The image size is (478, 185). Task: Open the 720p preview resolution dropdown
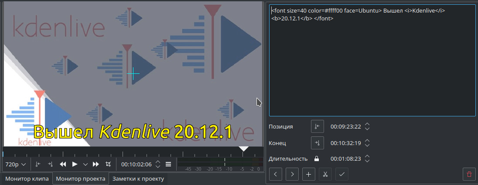pyautogui.click(x=16, y=164)
